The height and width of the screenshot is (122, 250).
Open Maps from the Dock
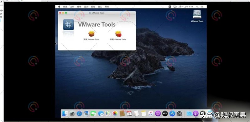coord(108,114)
